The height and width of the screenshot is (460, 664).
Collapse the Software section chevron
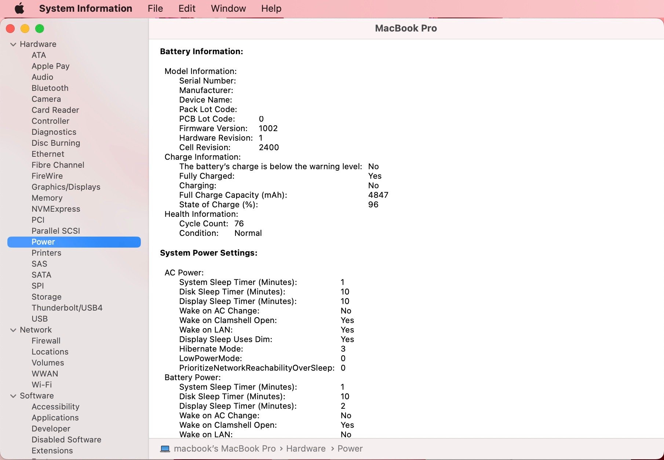click(13, 396)
